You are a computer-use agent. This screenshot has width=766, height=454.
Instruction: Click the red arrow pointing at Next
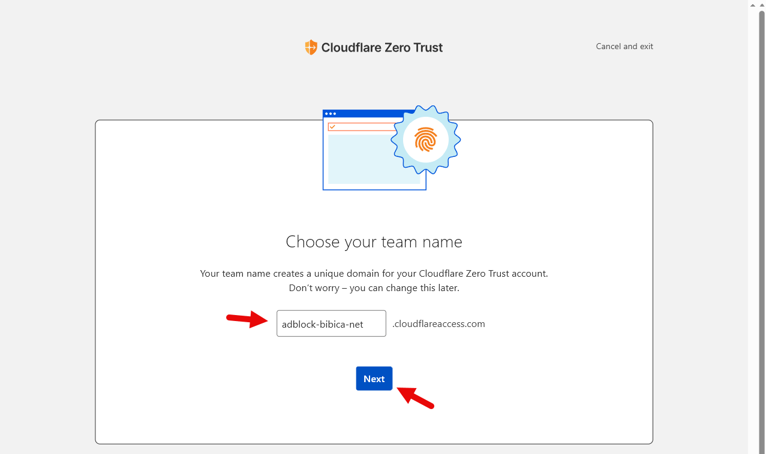click(416, 398)
